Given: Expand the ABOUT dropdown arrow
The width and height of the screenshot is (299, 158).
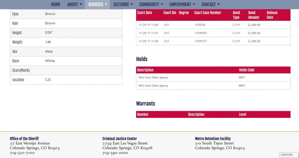Looking at the screenshot, I should coord(81,4).
